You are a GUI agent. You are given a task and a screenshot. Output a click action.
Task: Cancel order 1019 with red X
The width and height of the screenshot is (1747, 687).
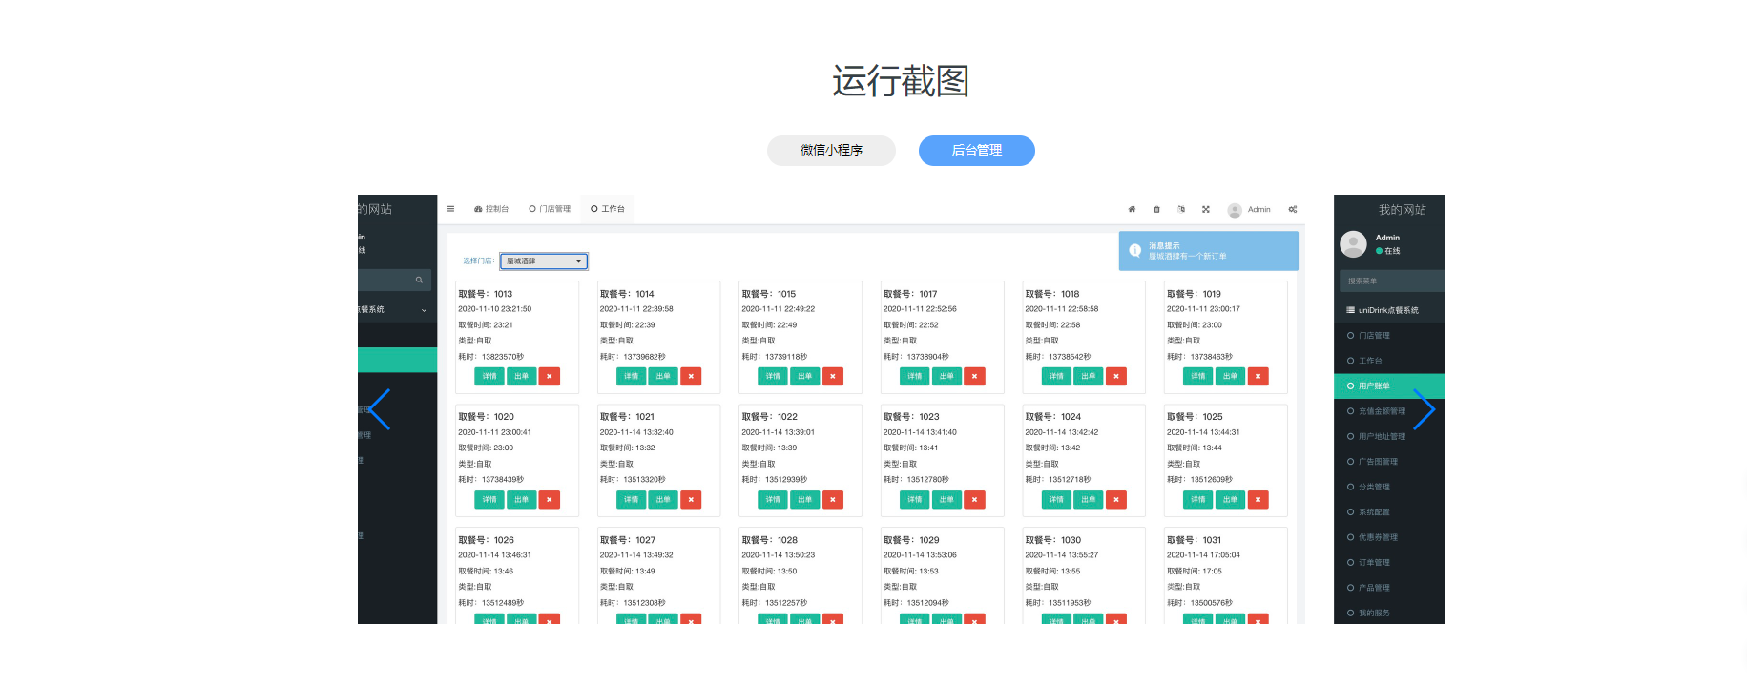tap(1258, 376)
